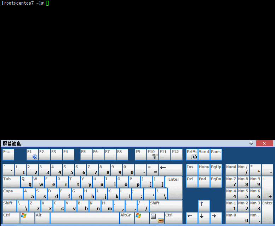Image resolution: width=275 pixels, height=226 pixels.
Task: Click the right Windows logo key
Action: point(142,218)
